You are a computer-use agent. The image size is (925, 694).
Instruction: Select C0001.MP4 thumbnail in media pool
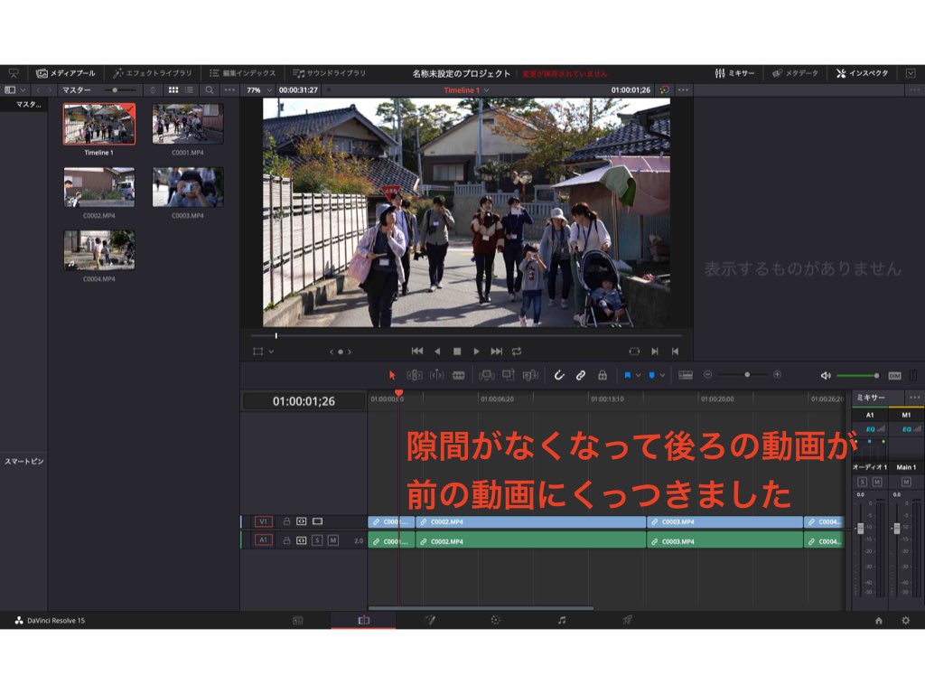click(188, 124)
